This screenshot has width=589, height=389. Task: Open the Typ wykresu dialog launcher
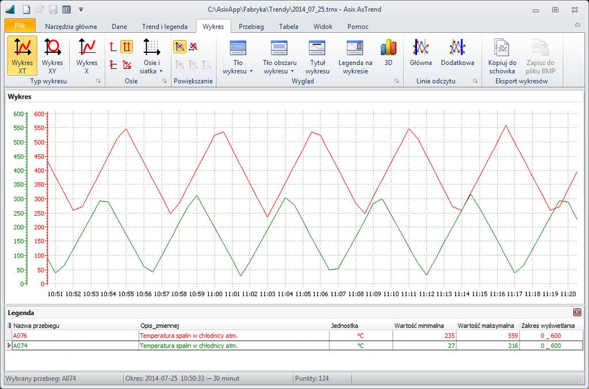coord(98,81)
